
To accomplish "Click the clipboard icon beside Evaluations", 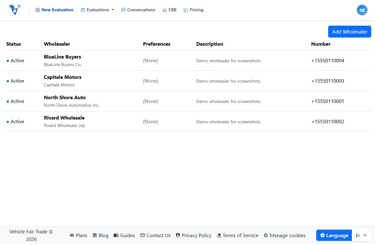I will click(x=83, y=10).
